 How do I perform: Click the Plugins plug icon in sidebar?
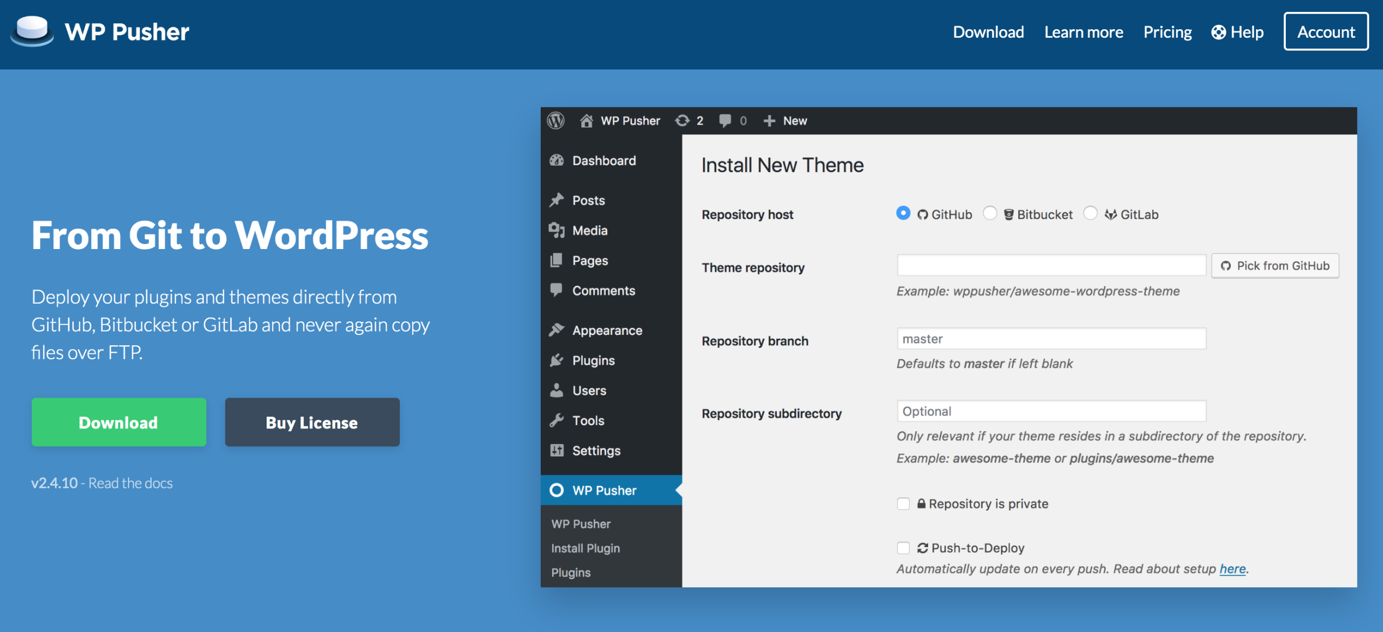tap(556, 360)
